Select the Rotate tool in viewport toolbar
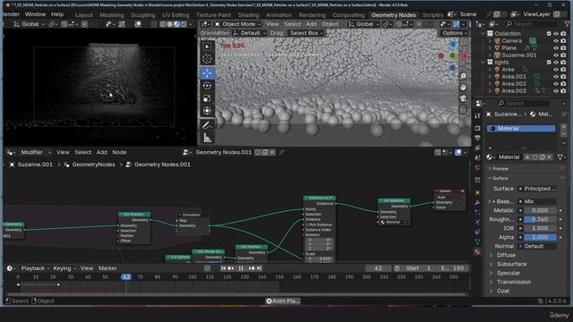 click(207, 86)
